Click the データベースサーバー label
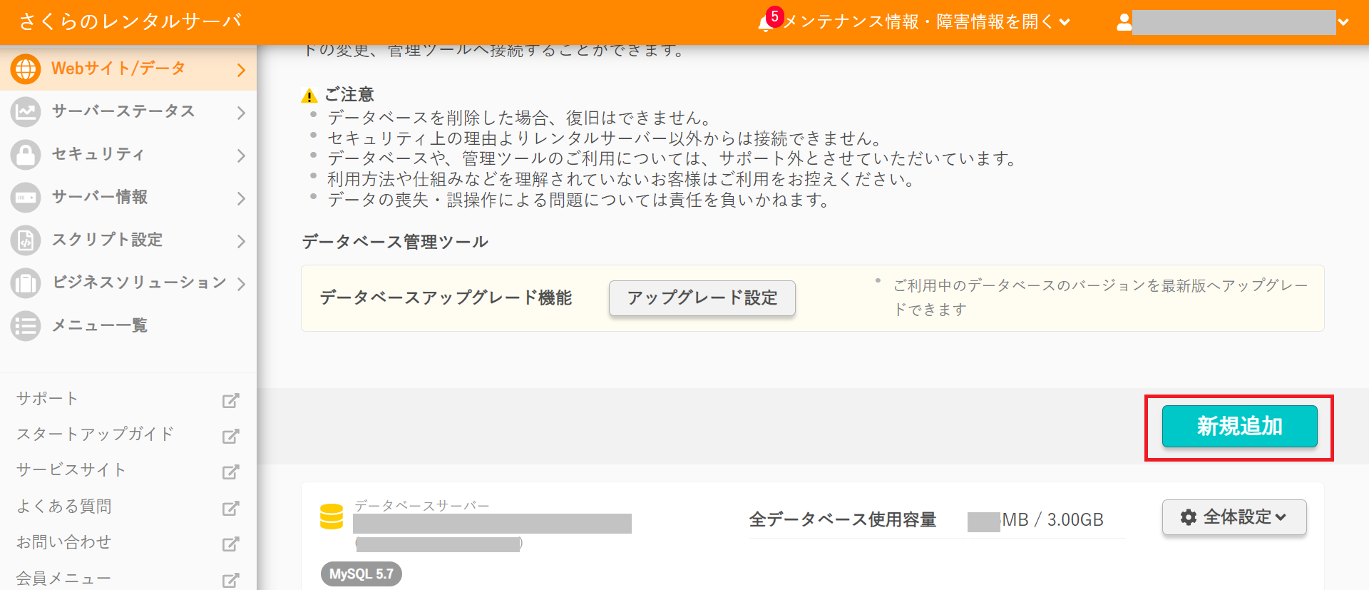Image resolution: width=1369 pixels, height=590 pixels. click(422, 505)
